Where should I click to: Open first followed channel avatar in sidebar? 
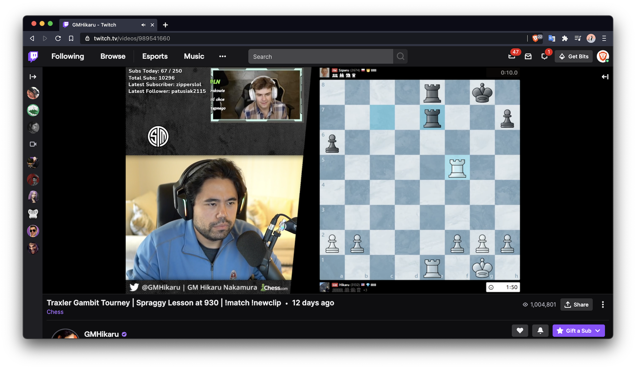coord(33,93)
